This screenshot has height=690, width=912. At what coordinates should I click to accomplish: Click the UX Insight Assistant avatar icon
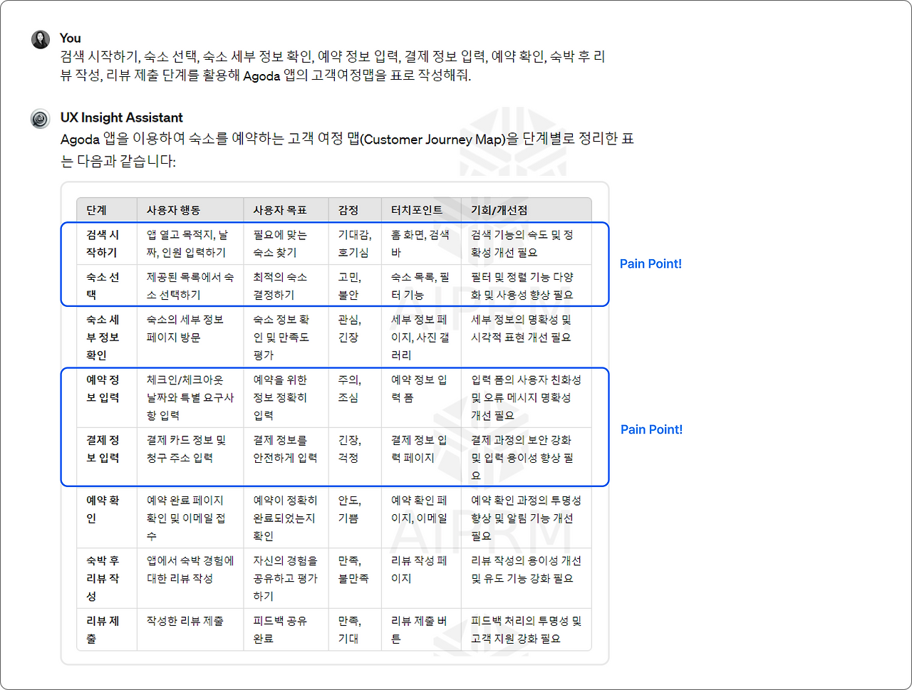(x=41, y=119)
